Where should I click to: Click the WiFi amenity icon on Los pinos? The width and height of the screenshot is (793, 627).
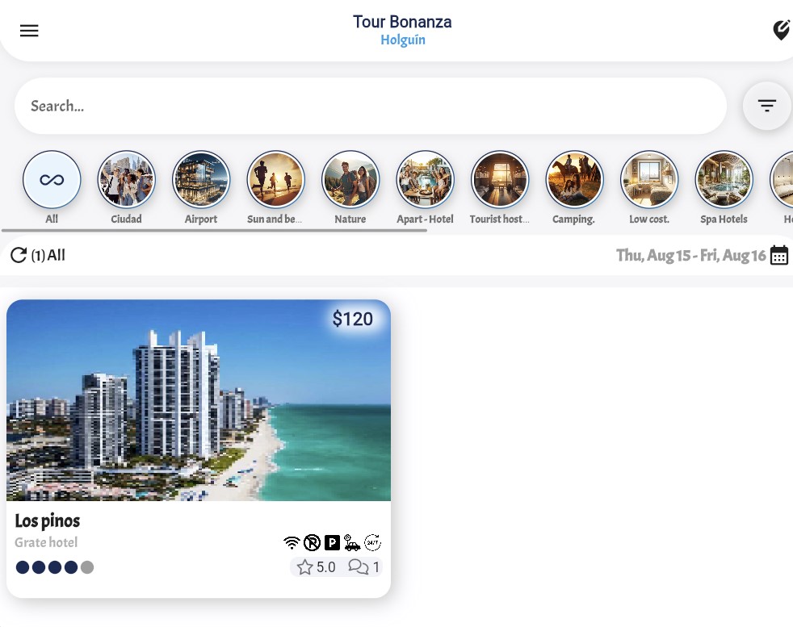click(x=292, y=542)
